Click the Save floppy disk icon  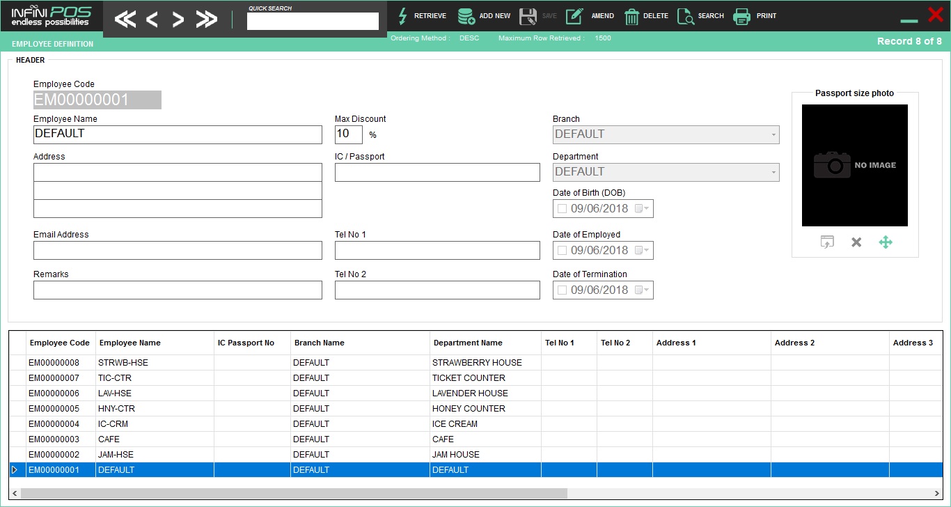point(528,16)
